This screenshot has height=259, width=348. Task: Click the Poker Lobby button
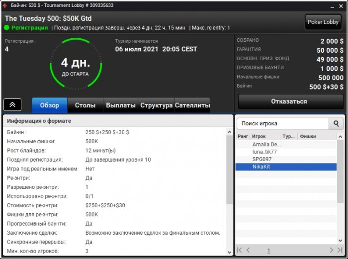pos(323,22)
